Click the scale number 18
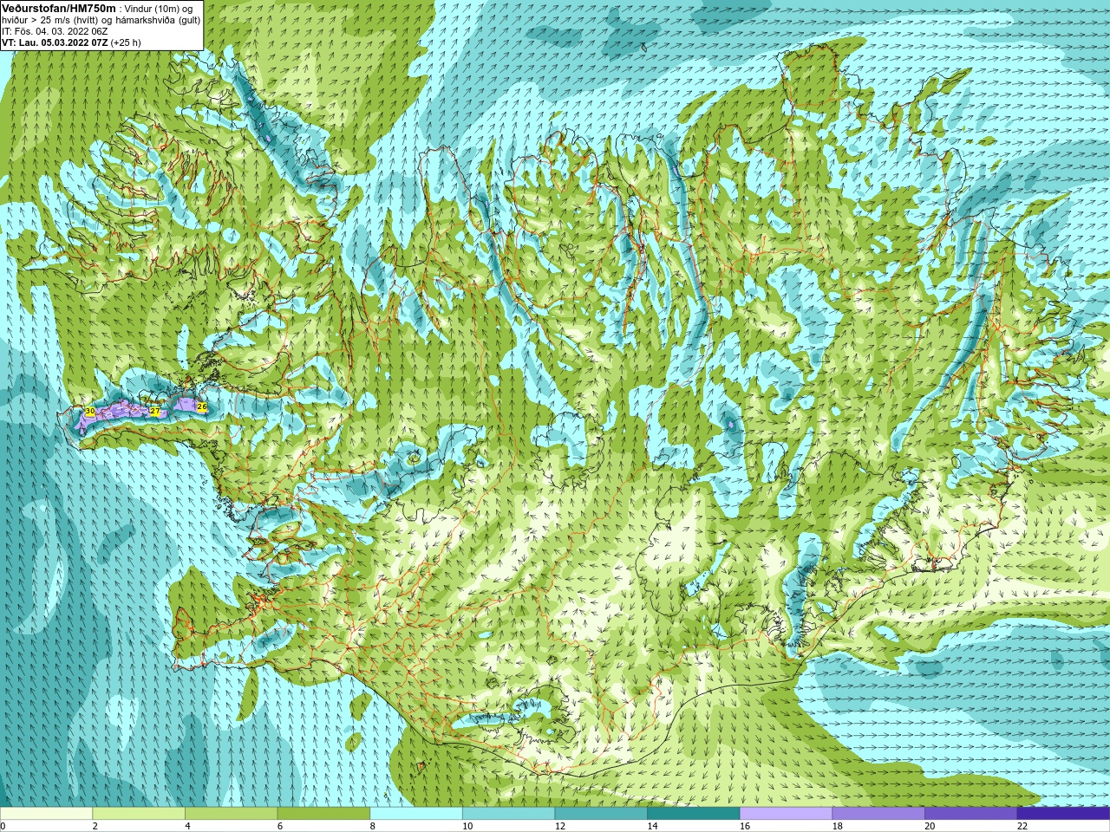1110x832 pixels. [x=837, y=826]
